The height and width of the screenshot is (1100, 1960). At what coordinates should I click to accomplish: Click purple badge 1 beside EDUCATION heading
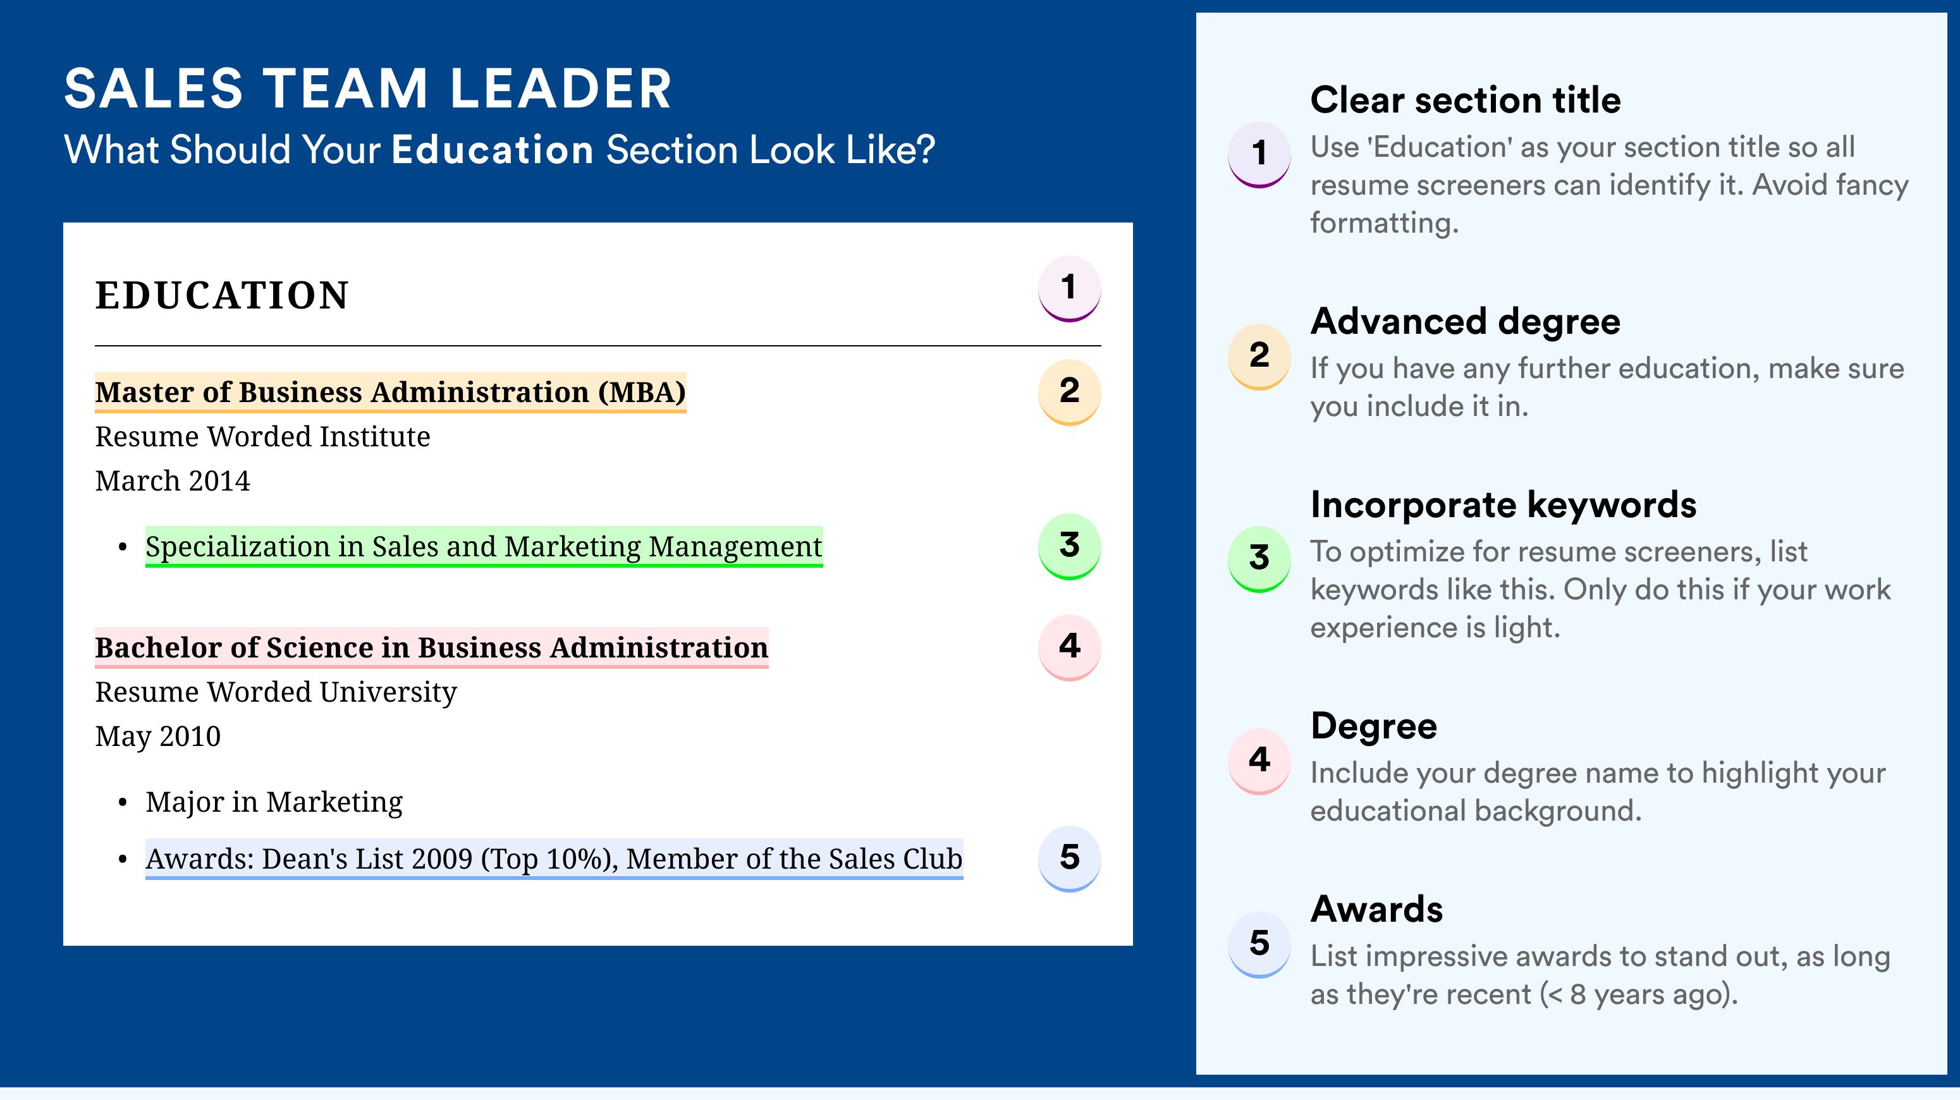point(1069,288)
